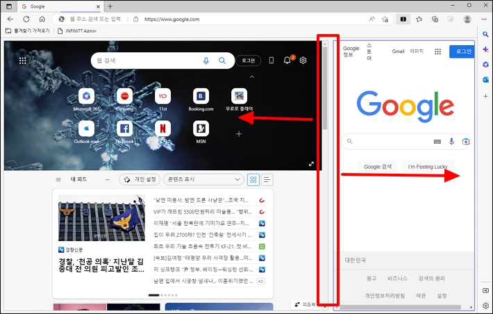Open the browser home page

point(42,19)
